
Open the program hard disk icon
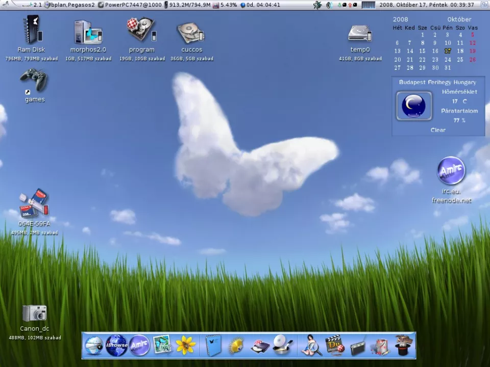pyautogui.click(x=141, y=31)
